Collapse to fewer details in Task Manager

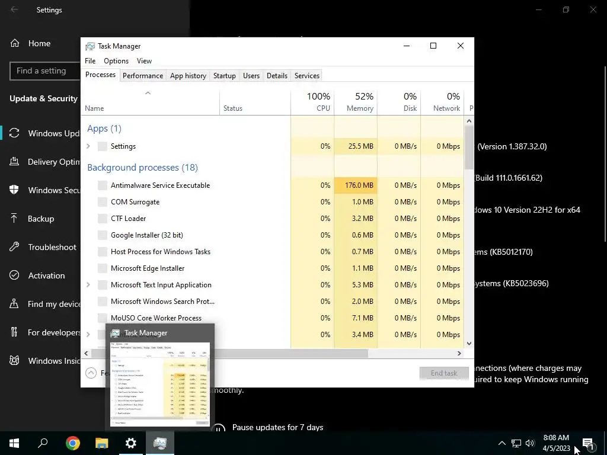91,373
